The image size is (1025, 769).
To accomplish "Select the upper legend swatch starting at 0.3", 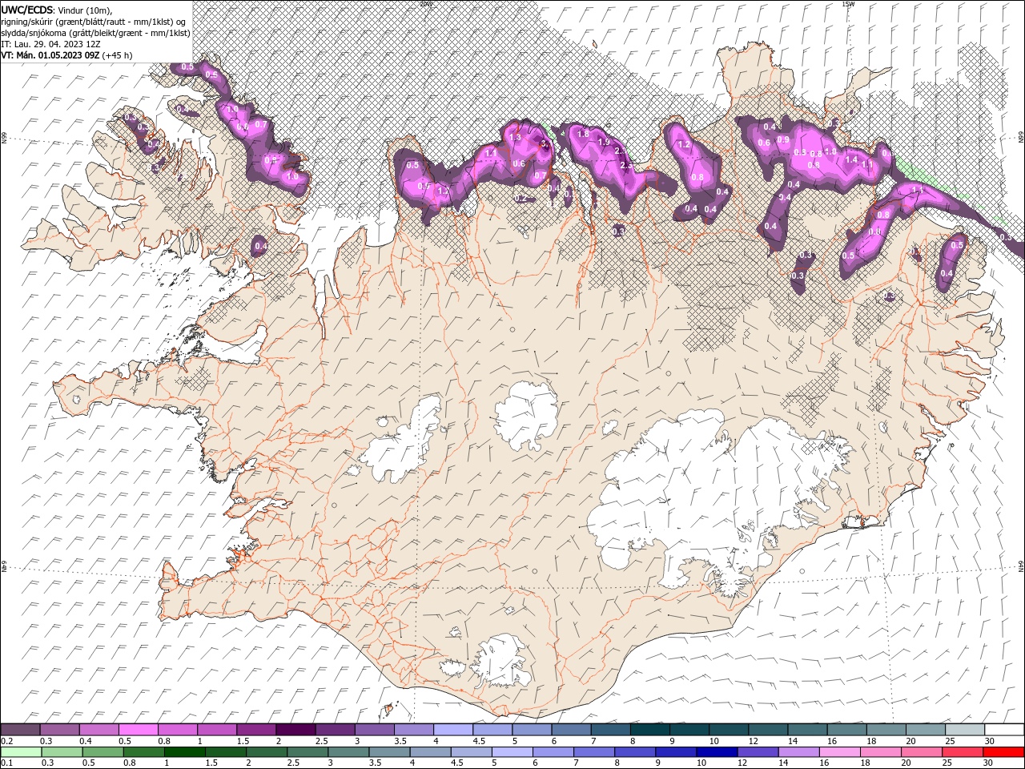I will coord(59,730).
